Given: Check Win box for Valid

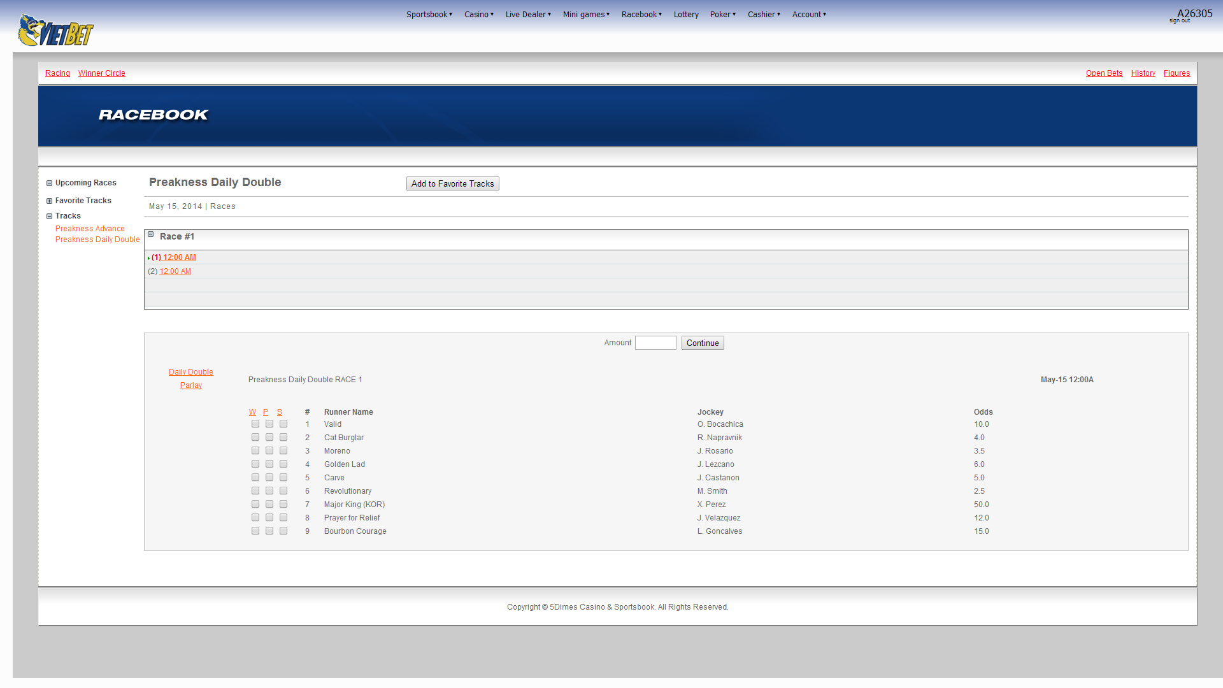Looking at the screenshot, I should [x=255, y=424].
